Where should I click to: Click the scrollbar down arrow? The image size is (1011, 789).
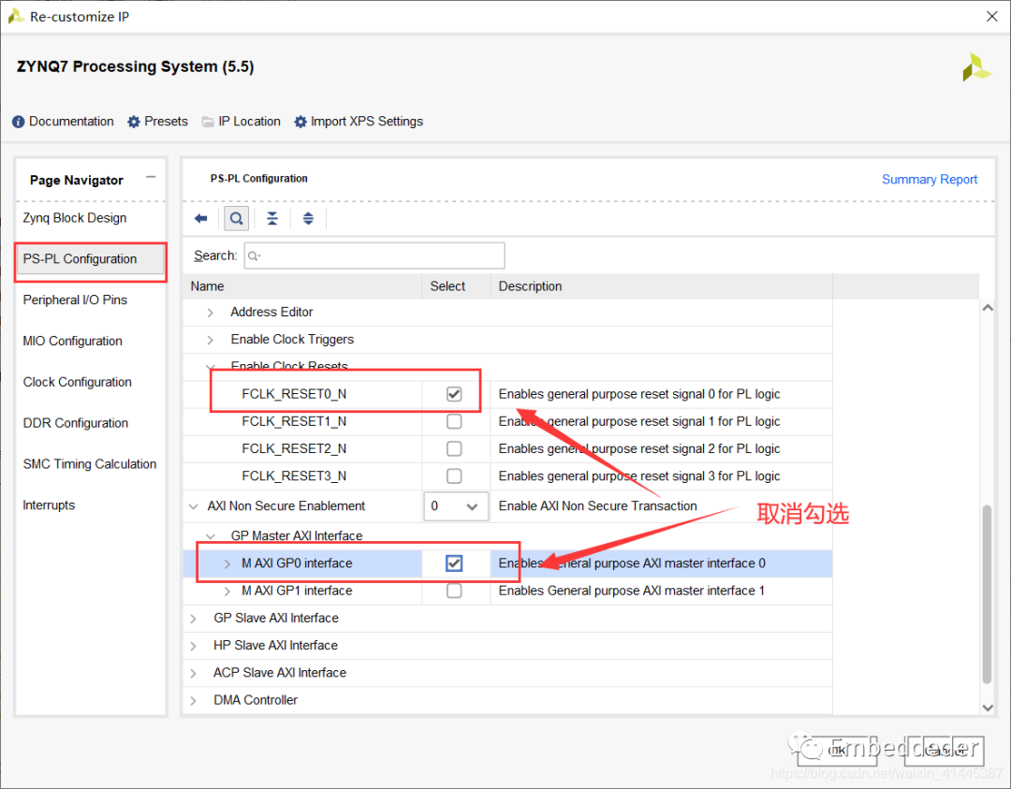(988, 708)
